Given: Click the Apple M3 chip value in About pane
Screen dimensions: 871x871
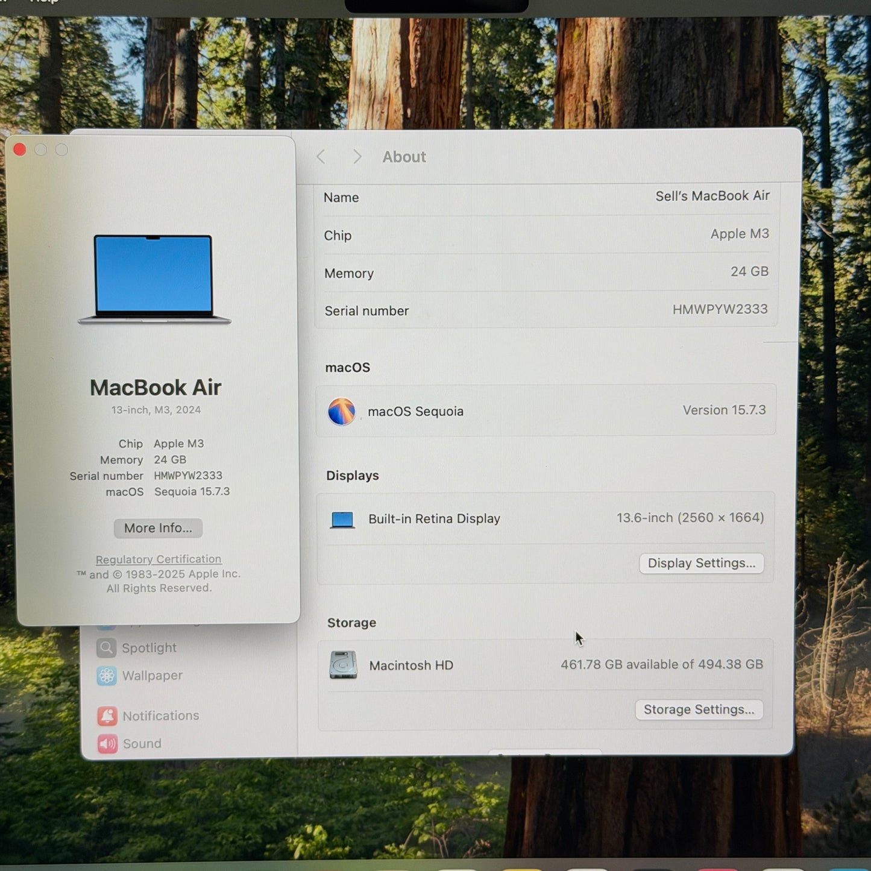Looking at the screenshot, I should tap(740, 234).
